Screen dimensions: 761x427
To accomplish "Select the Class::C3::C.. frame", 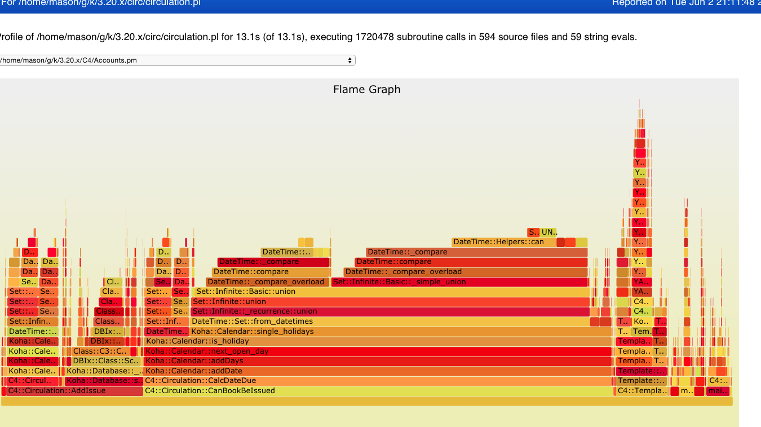I will (100, 351).
